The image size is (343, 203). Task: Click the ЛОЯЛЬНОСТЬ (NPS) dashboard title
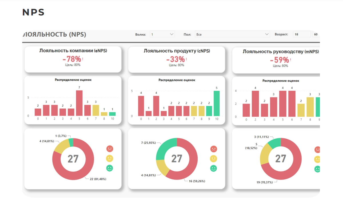[x=54, y=35]
